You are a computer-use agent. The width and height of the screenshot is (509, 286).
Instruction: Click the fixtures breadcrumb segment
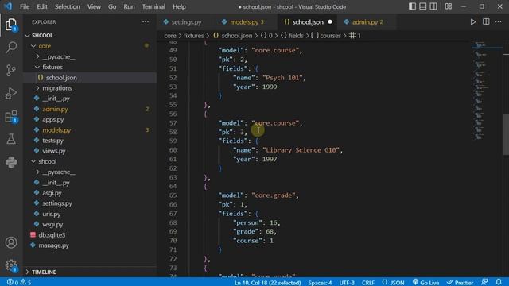click(194, 36)
